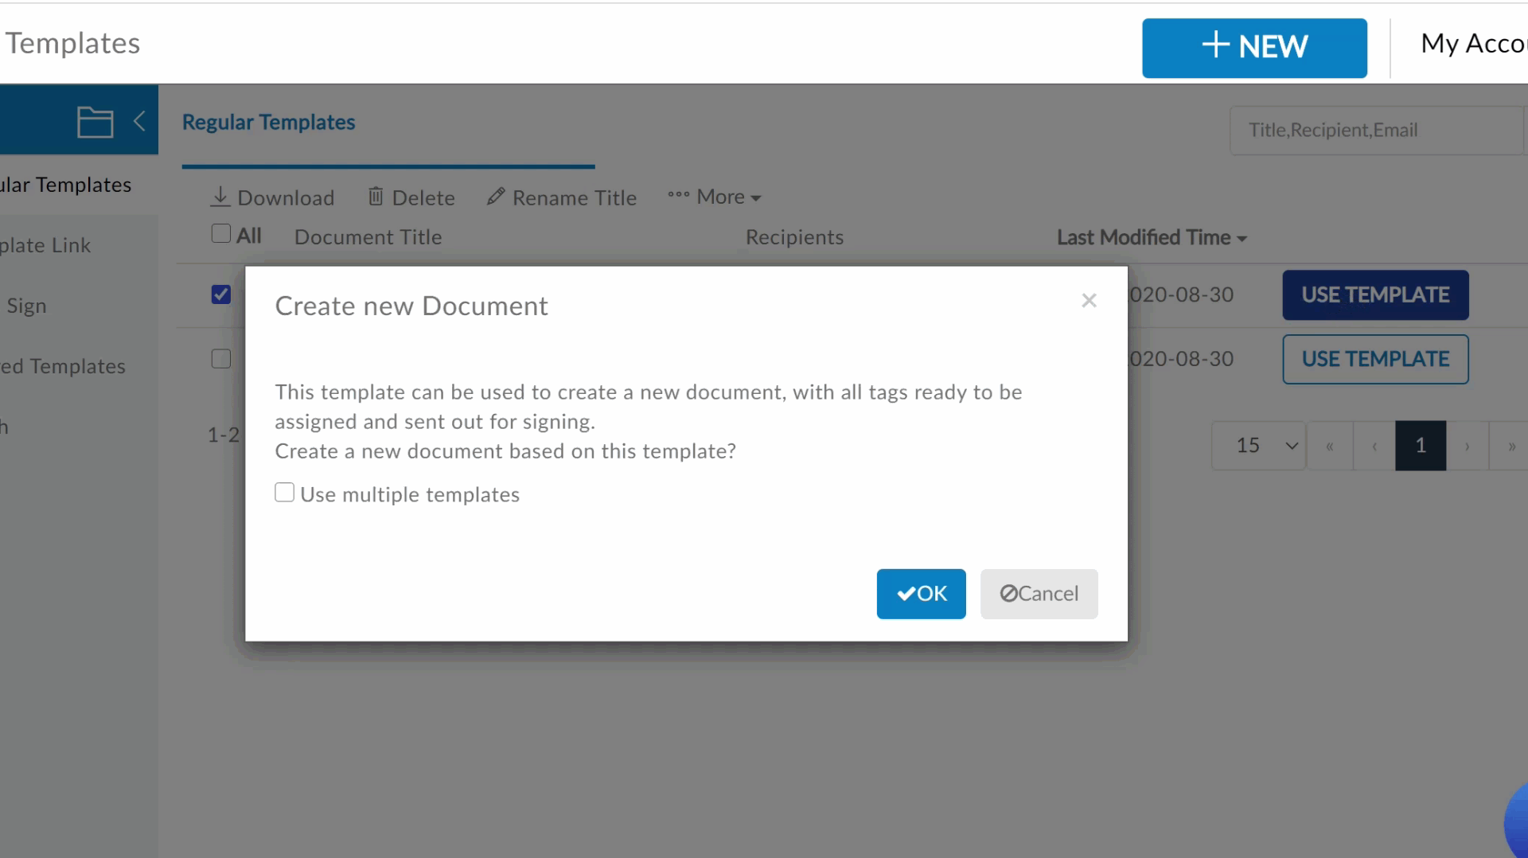Uncheck the first template row checkbox
1528x858 pixels.
click(221, 294)
